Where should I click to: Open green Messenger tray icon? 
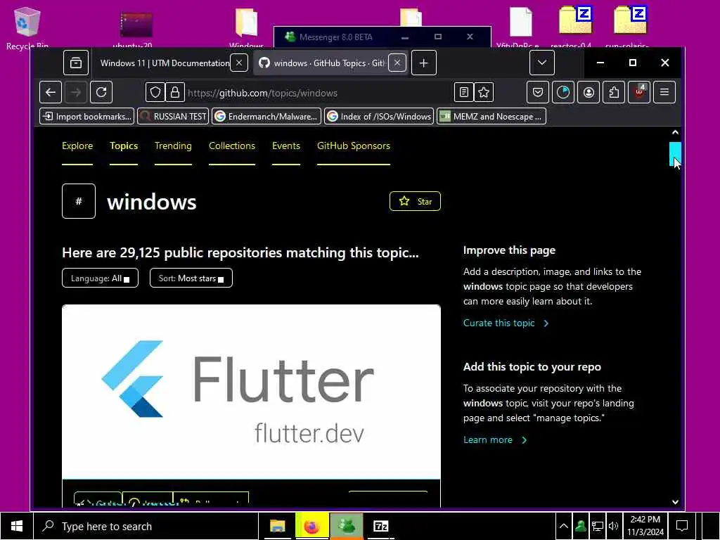(580, 526)
